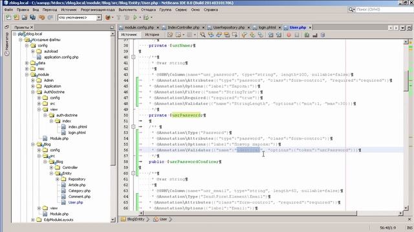Show the open documents list dropdown
The image size is (414, 232).
pyautogui.click(x=402, y=28)
